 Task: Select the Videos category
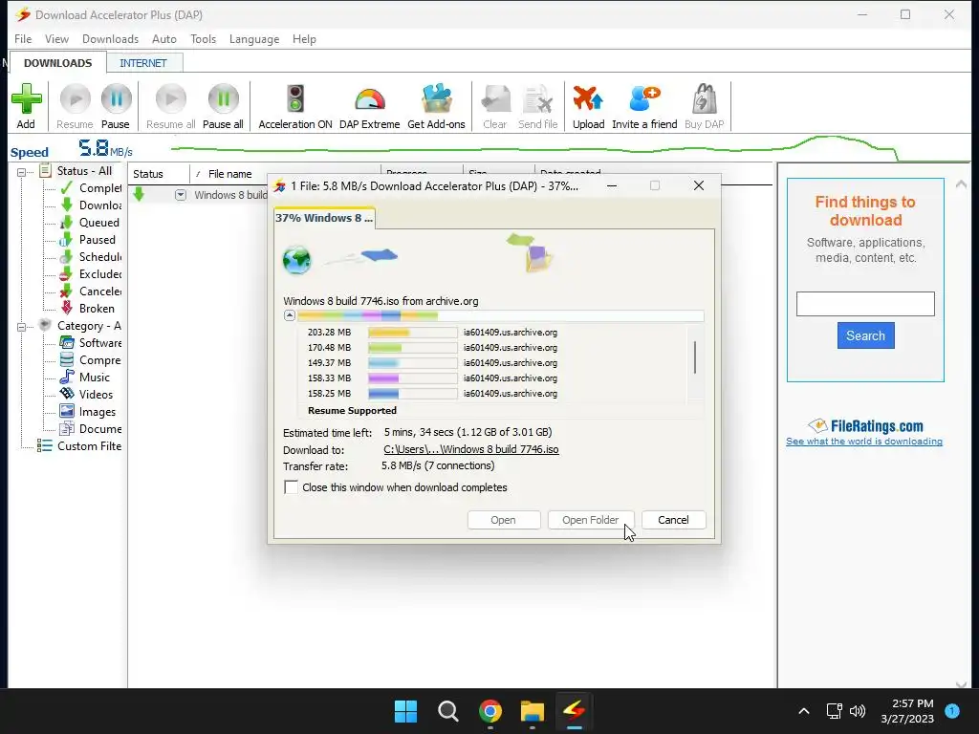[87, 395]
